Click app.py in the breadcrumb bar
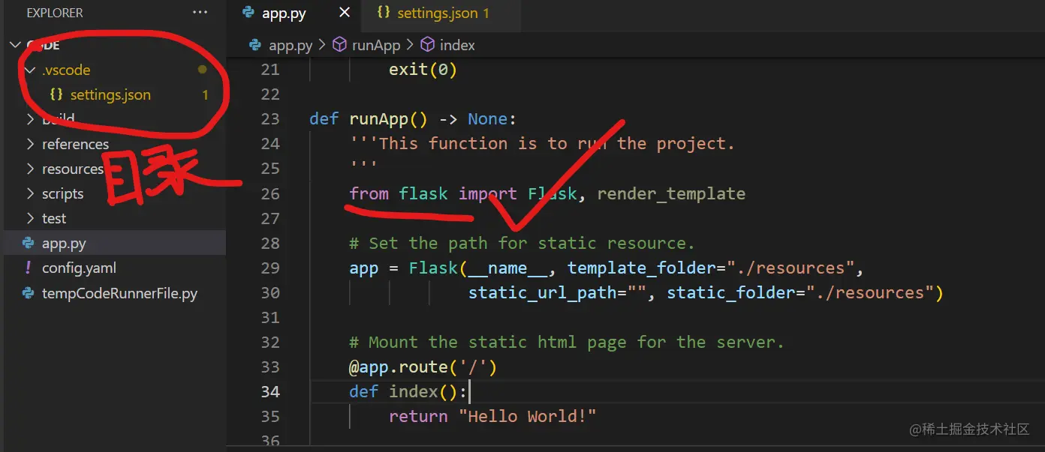Screen dimensions: 1045x452 (291, 45)
